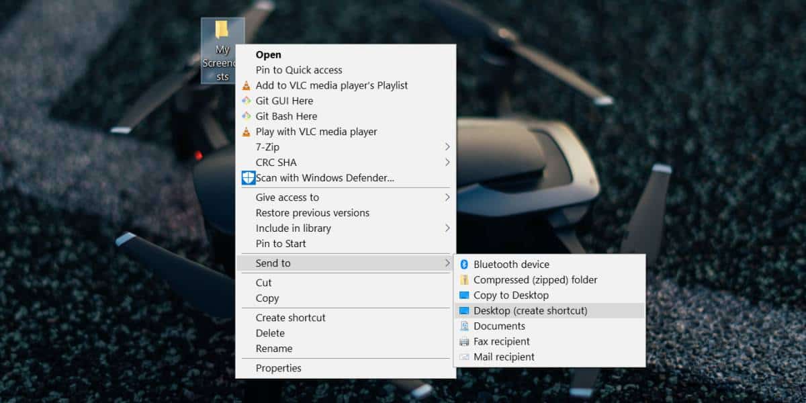Screen dimensions: 806x403
Task: Click the Documents icon in the Send to submenu
Action: [x=464, y=326]
